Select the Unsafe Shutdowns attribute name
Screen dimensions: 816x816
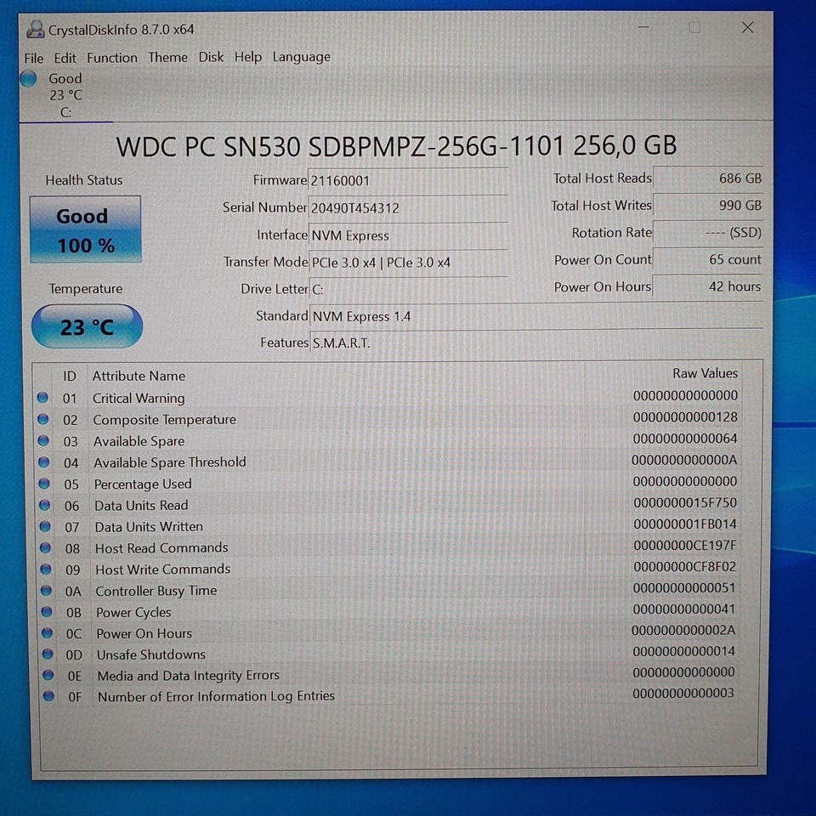coord(151,654)
